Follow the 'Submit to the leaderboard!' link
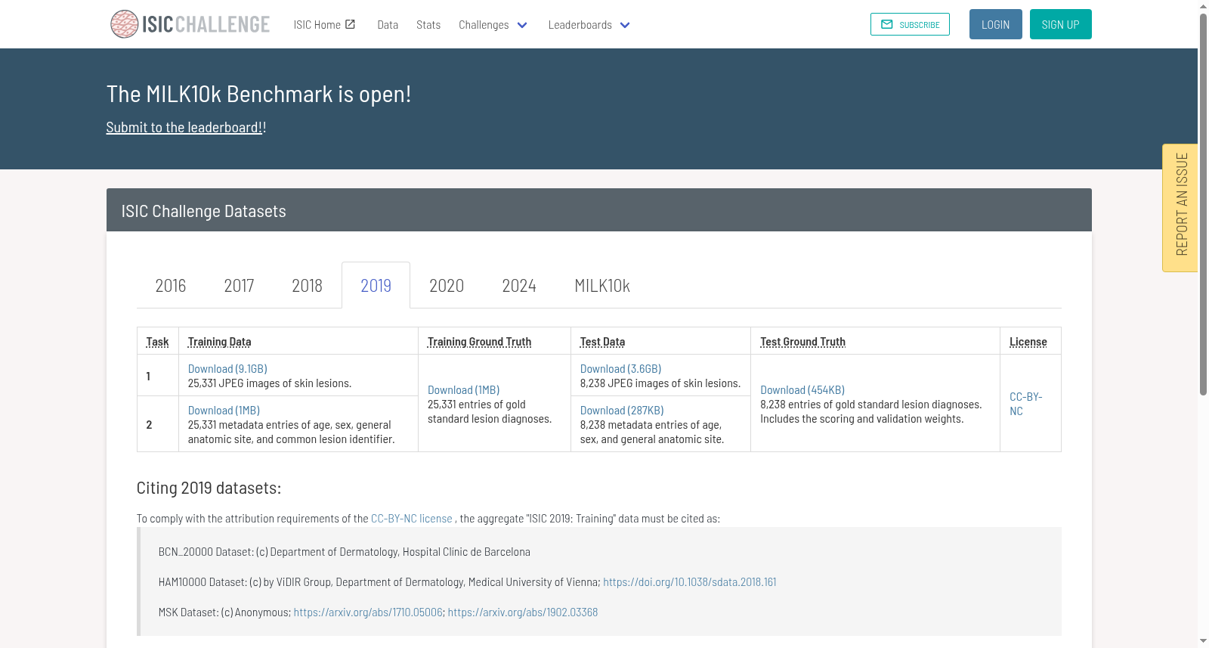The width and height of the screenshot is (1209, 648). pyautogui.click(x=184, y=127)
